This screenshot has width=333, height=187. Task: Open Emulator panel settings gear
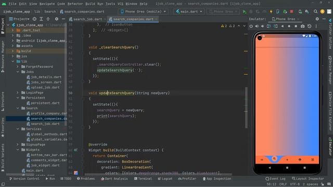pos(317,19)
